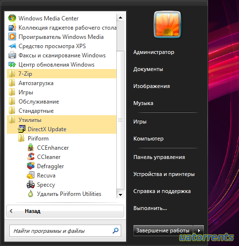239x246 pixels.
Task: Open the shutdown options arrow menu
Action: click(x=199, y=230)
